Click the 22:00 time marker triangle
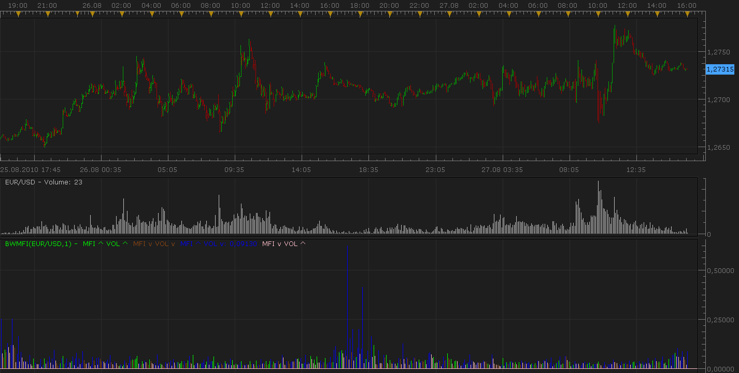The height and width of the screenshot is (373, 739). click(x=419, y=15)
